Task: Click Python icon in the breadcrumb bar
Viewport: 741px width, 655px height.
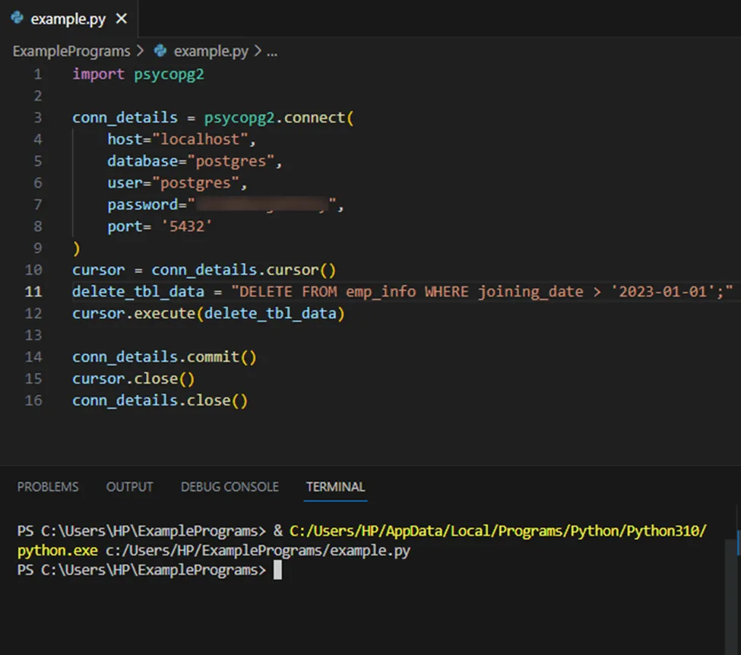Action: (160, 51)
